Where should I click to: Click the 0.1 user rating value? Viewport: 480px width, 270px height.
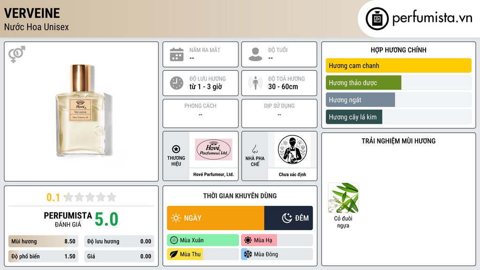click(53, 197)
